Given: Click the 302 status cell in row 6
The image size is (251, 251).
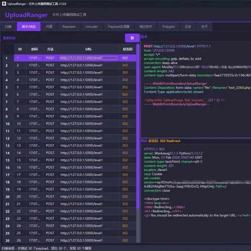Looking at the screenshot, I should coord(128,94).
